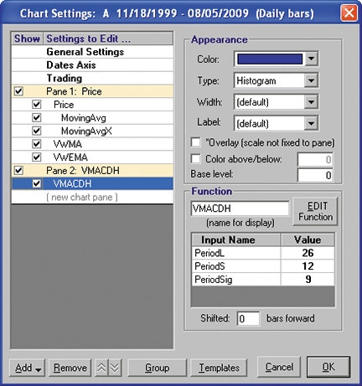Viewport: 362px width, 386px height.
Task: Expand the Type dropdown showing Histogram
Action: coord(311,81)
